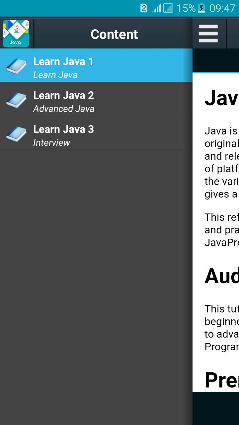
Task: Click the paragraph starting 'Java is'
Action: click(221, 162)
